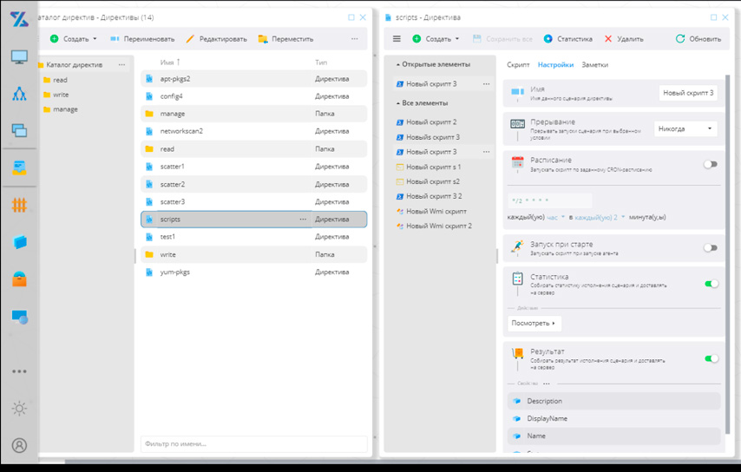Viewport: 741px width, 472px height.
Task: Open the каждый(ую) 2 minute dropdown
Action: (x=600, y=217)
